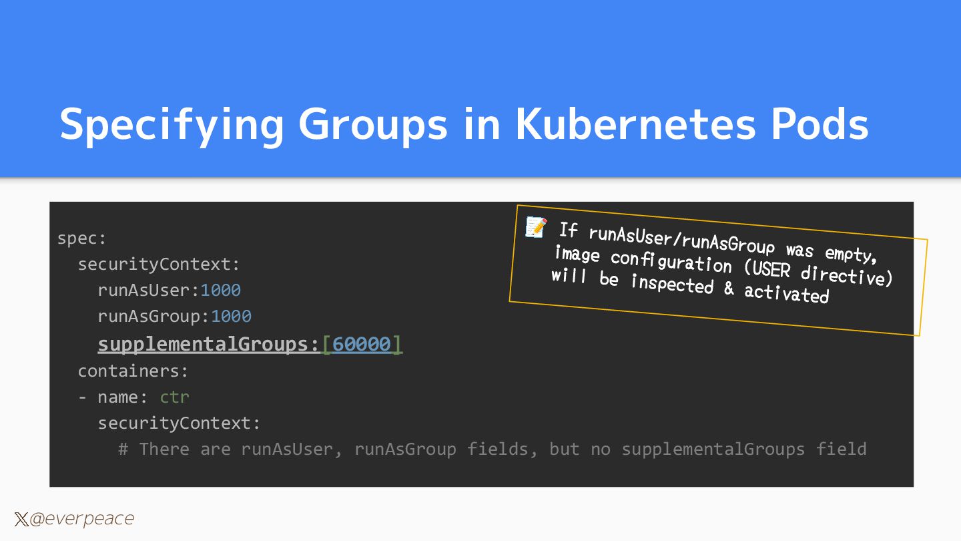Screen dimensions: 961x541
Task: Click the 'containers:' line
Action: tap(133, 371)
